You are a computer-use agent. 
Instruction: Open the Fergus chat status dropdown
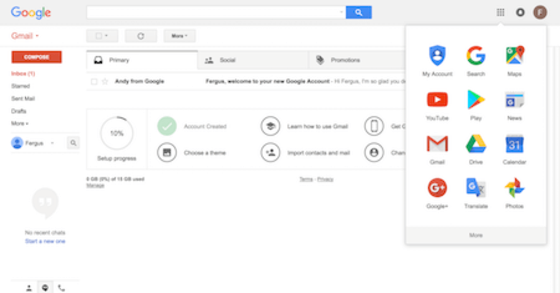52,143
